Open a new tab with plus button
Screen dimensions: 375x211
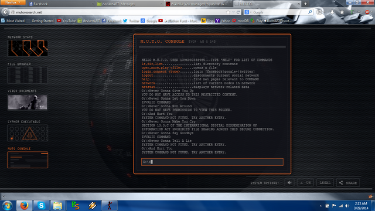305,4
